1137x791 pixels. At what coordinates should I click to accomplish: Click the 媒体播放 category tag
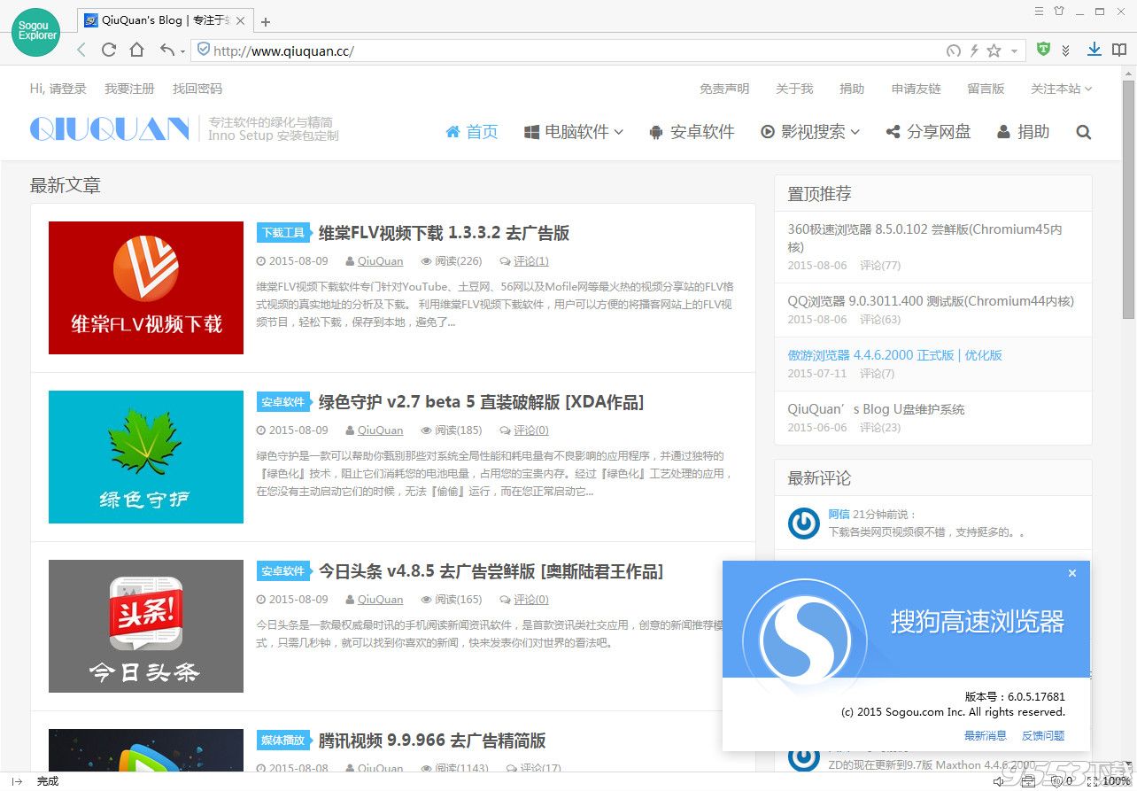click(283, 741)
